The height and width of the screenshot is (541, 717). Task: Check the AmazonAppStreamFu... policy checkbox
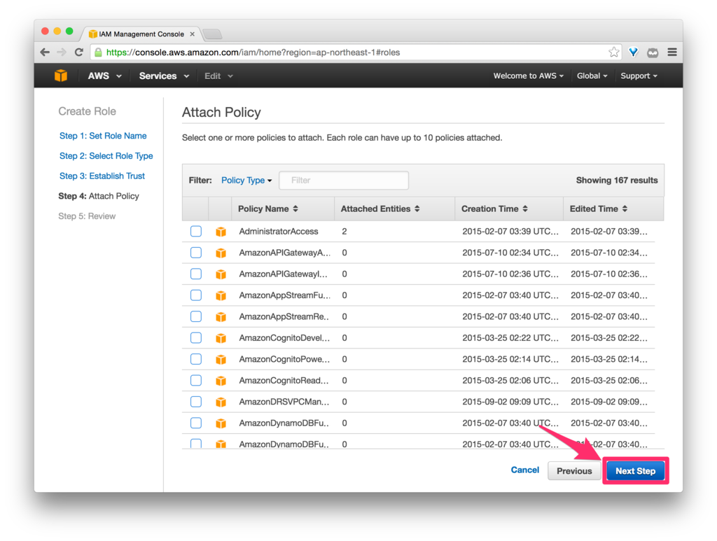pyautogui.click(x=196, y=295)
